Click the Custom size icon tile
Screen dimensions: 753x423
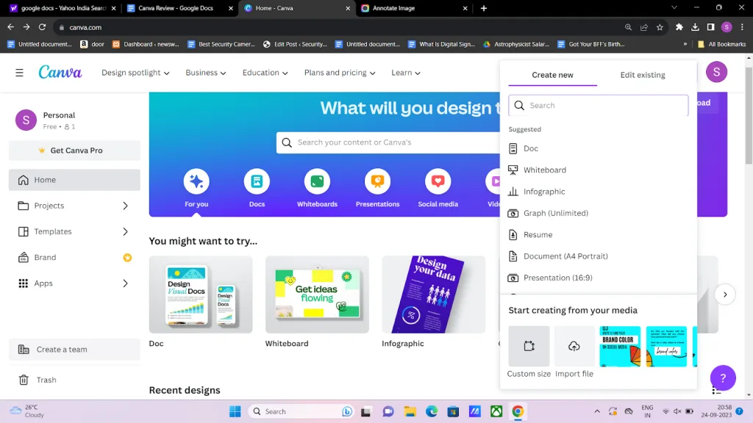tap(529, 346)
